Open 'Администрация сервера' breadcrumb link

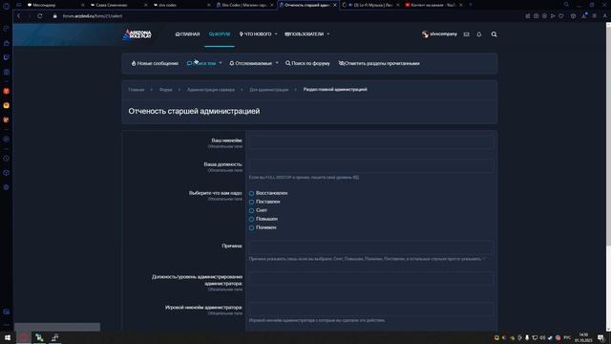pos(211,90)
